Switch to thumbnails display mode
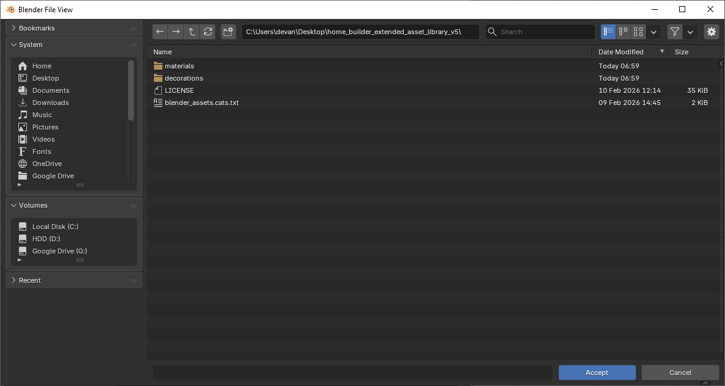725x386 pixels. click(x=638, y=32)
